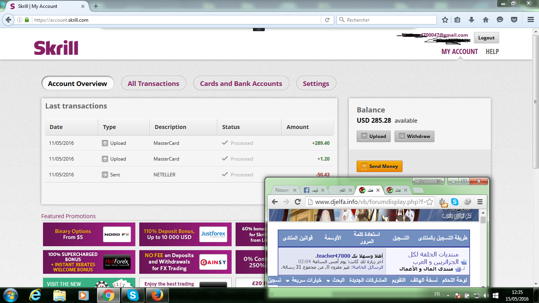539x303 pixels.
Task: Open NordFX Binary Options promotion
Action: click(89, 234)
